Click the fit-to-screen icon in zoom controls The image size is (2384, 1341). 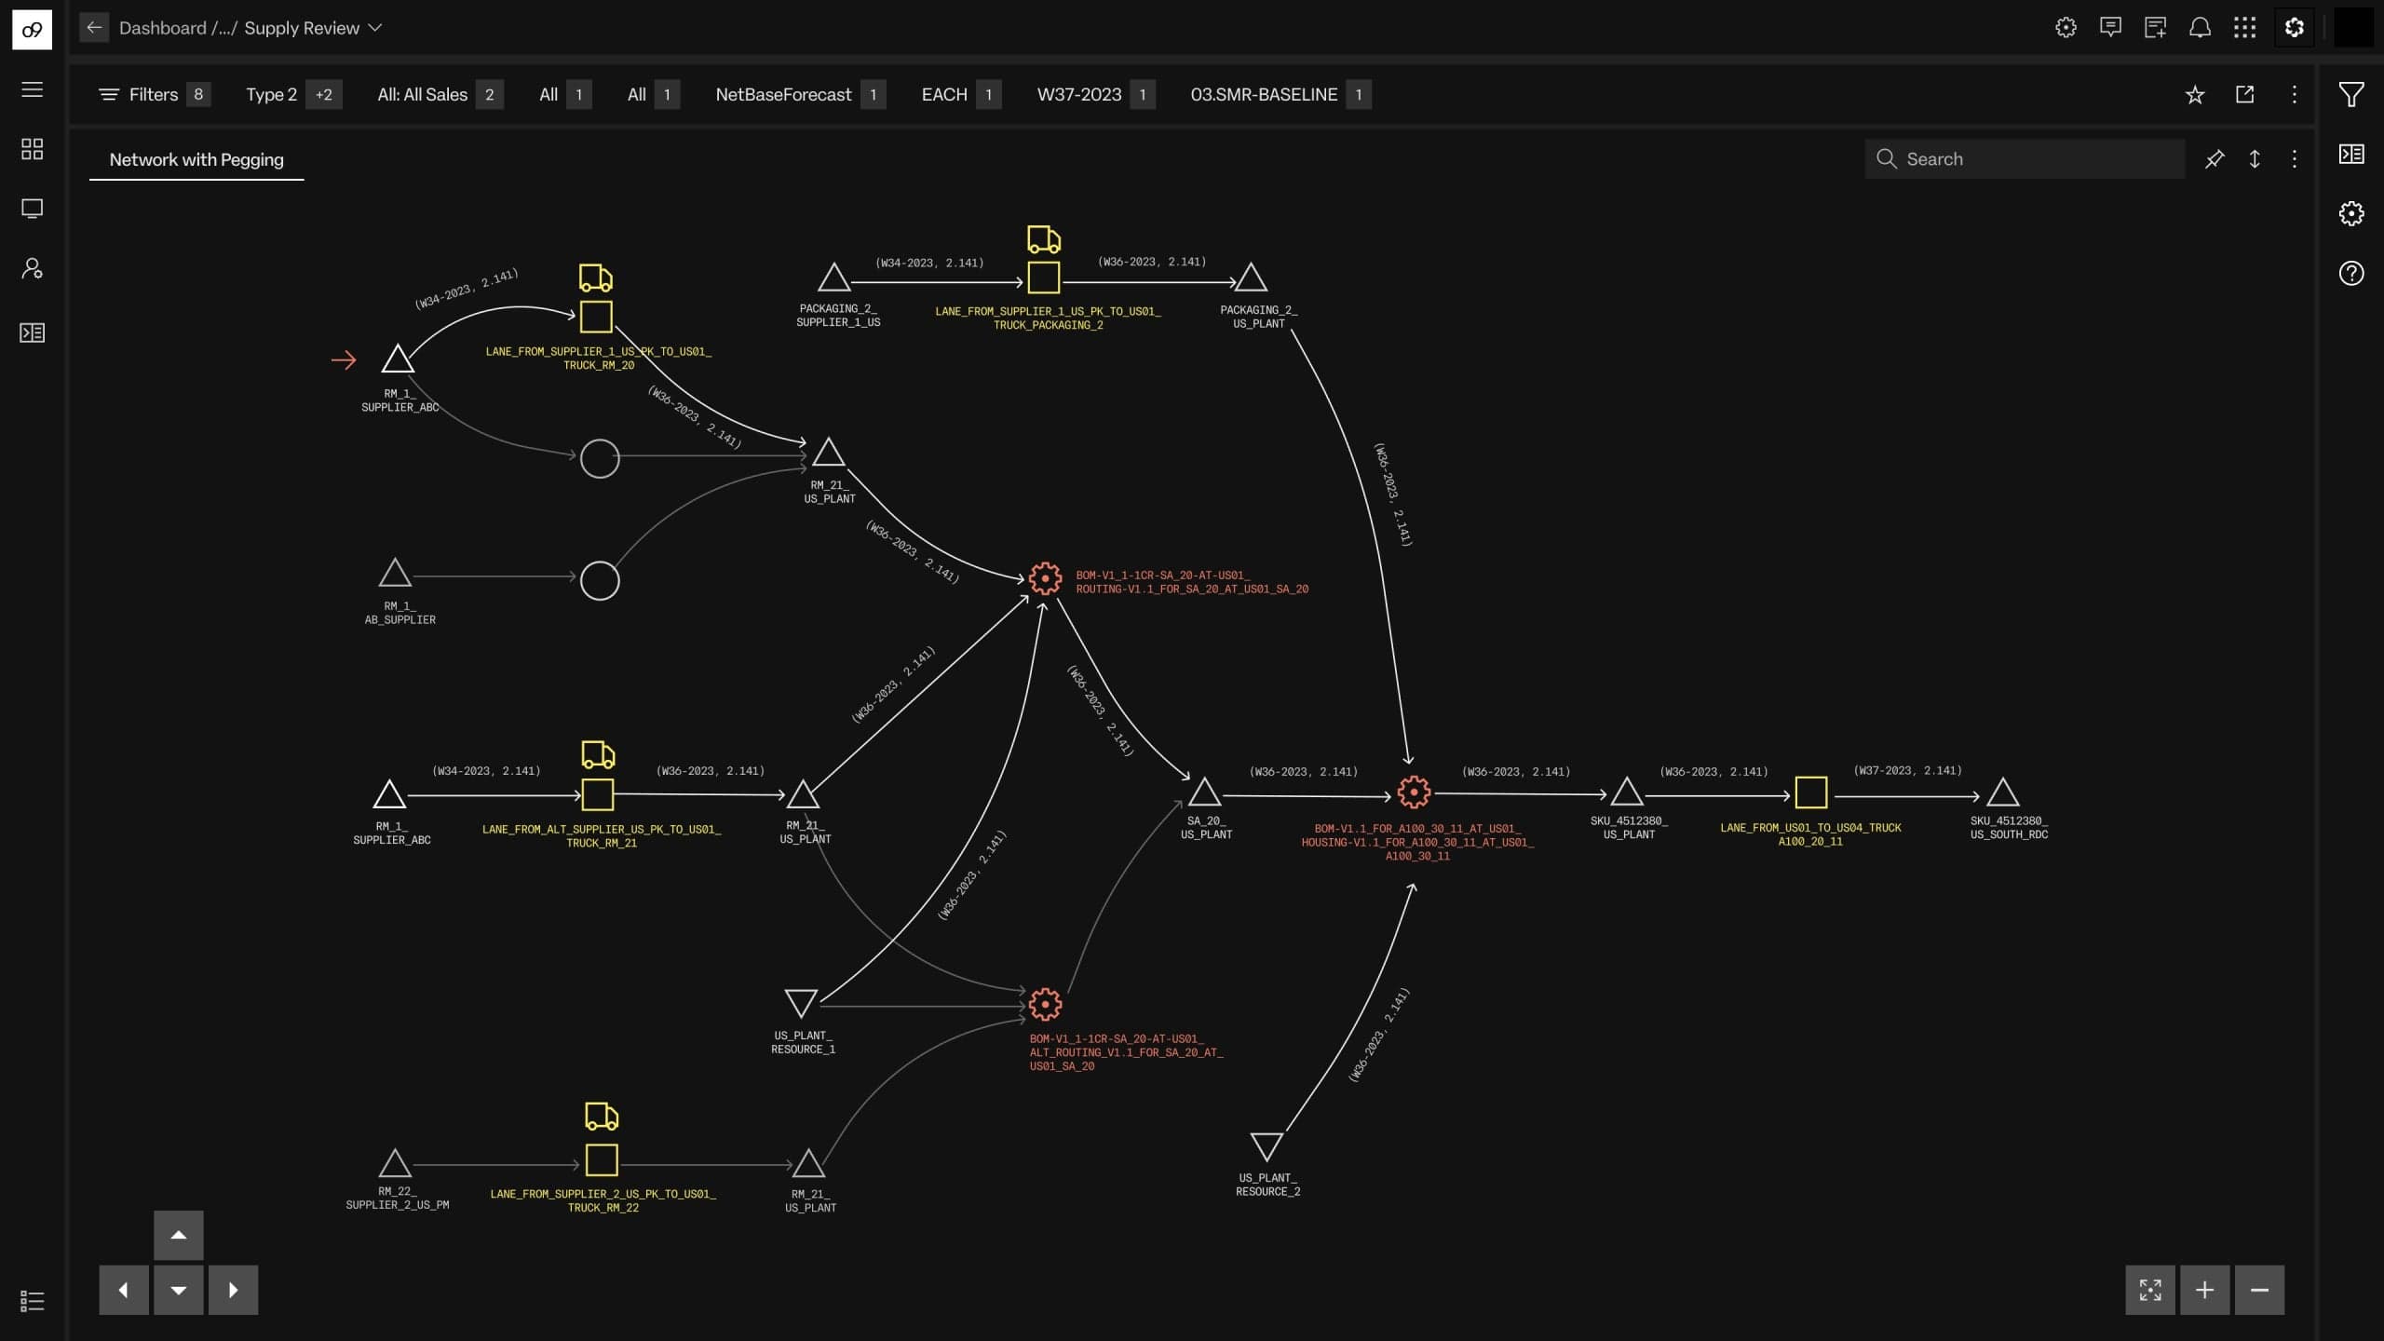[2149, 1290]
